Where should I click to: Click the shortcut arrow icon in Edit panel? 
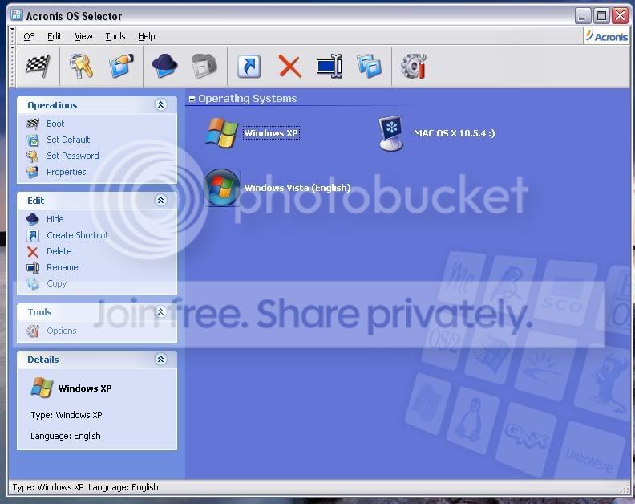(x=33, y=235)
